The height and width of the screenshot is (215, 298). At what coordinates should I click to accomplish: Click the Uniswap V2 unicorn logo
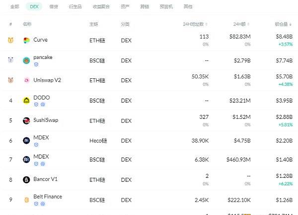[x=26, y=80]
